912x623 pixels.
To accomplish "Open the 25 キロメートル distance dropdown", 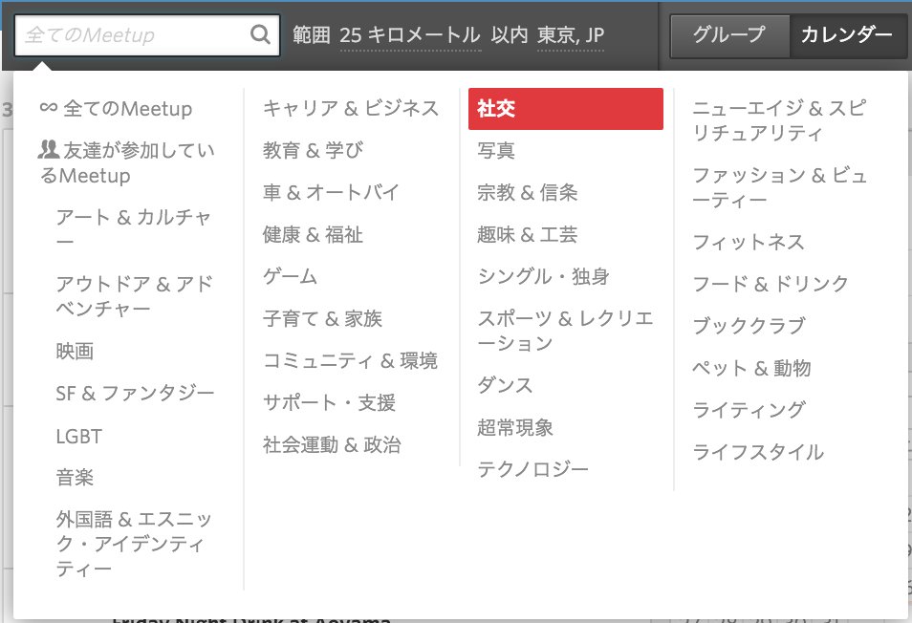I will (x=410, y=35).
